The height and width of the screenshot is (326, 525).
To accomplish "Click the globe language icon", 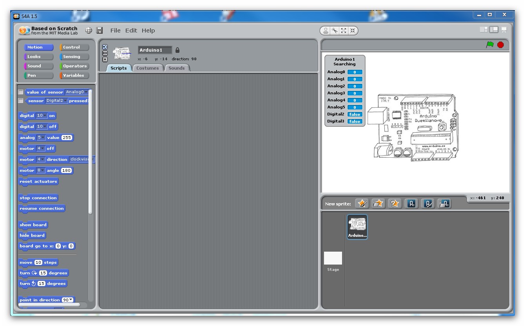I will tap(89, 31).
